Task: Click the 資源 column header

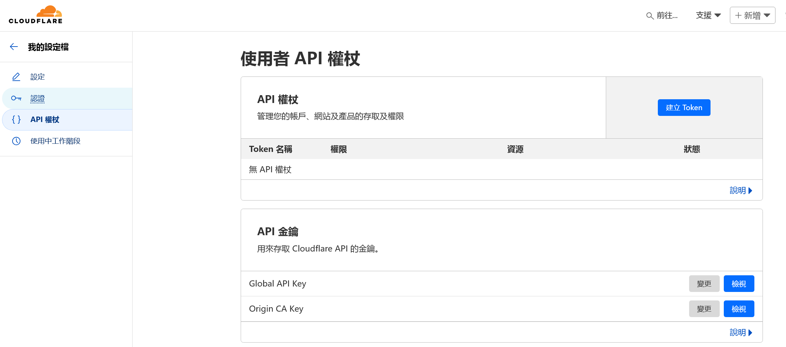Action: 515,149
